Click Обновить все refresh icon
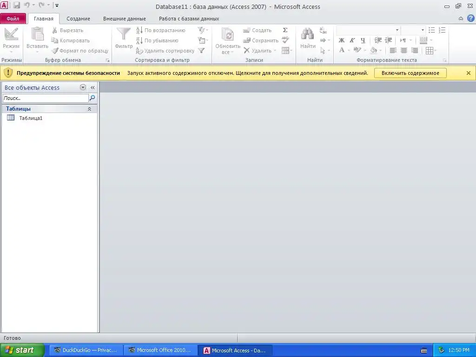 point(227,34)
